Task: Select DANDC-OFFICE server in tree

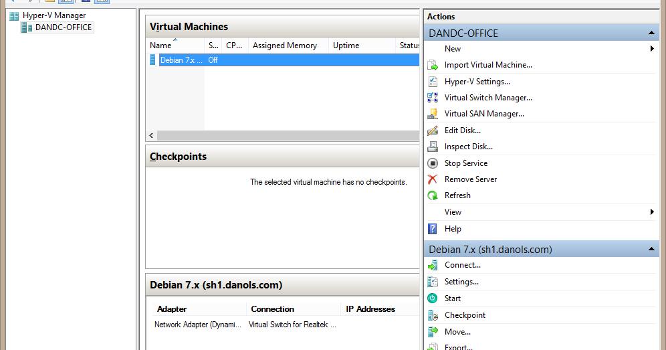Action: click(64, 27)
